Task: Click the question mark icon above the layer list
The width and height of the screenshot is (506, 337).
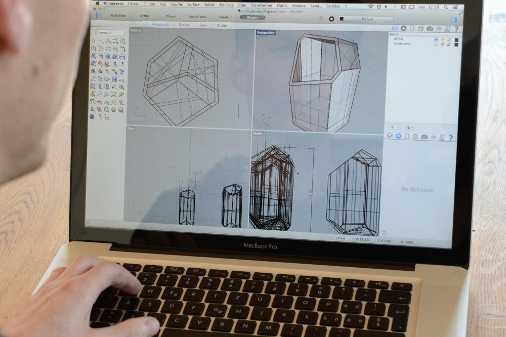Action: pyautogui.click(x=456, y=29)
